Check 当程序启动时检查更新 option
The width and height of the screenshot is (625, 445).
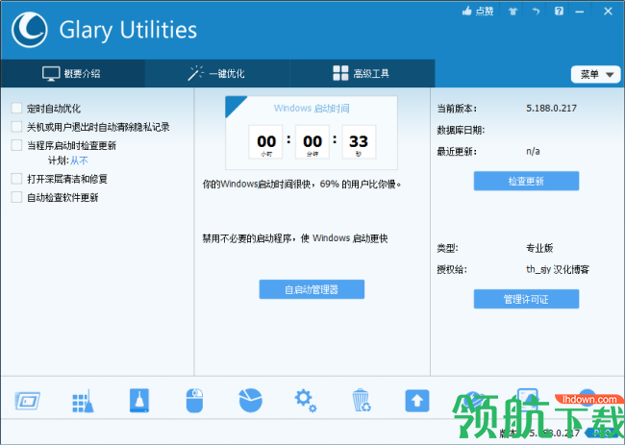click(16, 145)
